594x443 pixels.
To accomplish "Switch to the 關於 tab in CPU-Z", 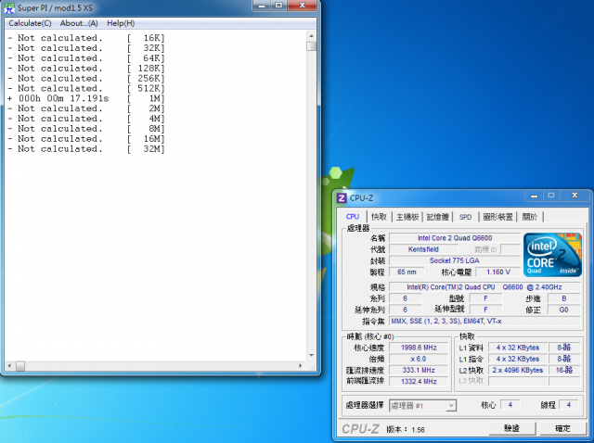I will click(x=530, y=217).
